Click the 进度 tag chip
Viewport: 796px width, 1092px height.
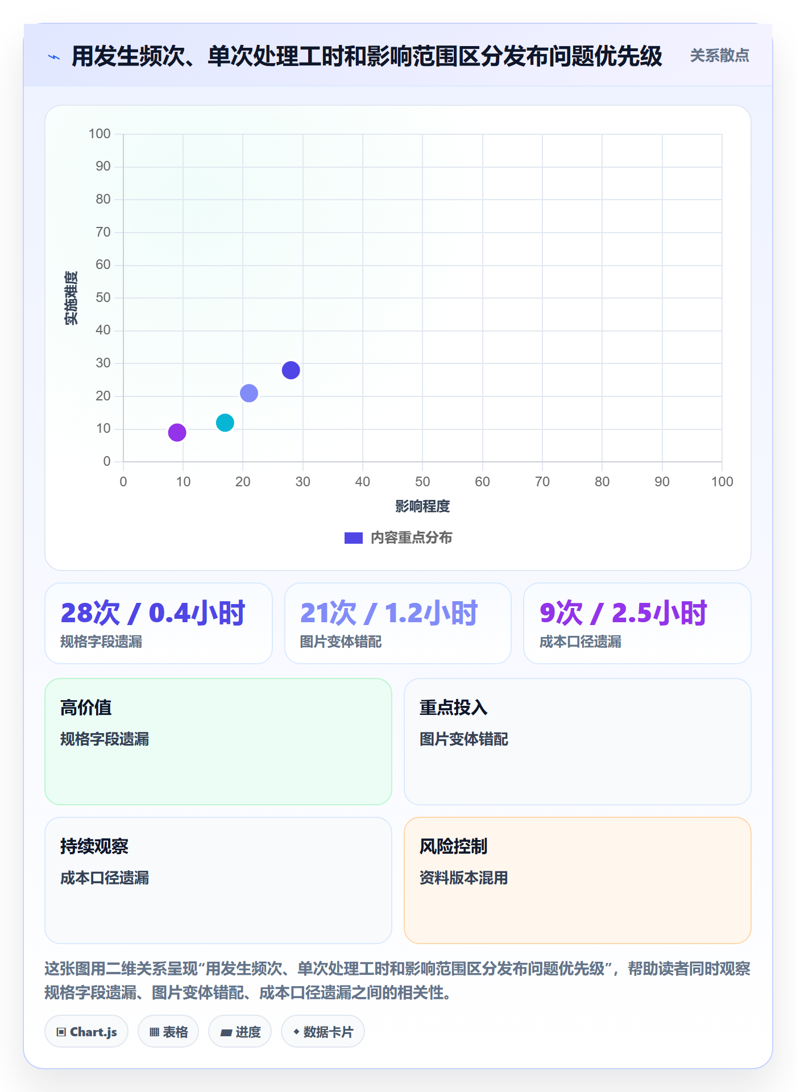click(x=240, y=1032)
